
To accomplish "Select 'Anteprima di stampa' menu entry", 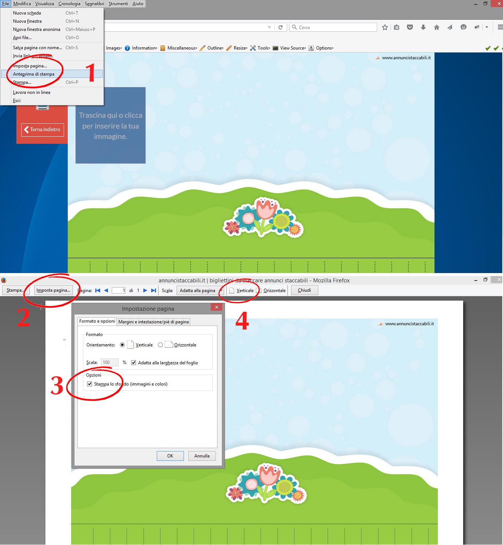I will [34, 74].
